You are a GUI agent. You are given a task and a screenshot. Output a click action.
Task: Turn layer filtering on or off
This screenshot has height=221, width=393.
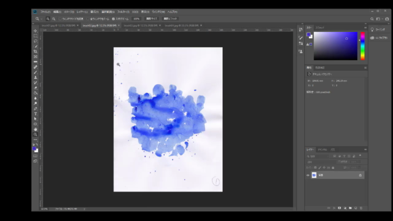pyautogui.click(x=360, y=155)
